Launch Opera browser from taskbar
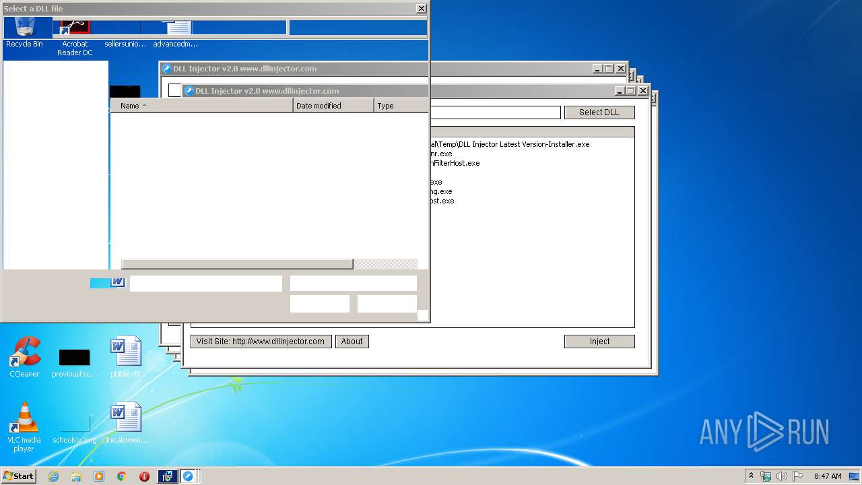This screenshot has height=485, width=862. [x=144, y=476]
